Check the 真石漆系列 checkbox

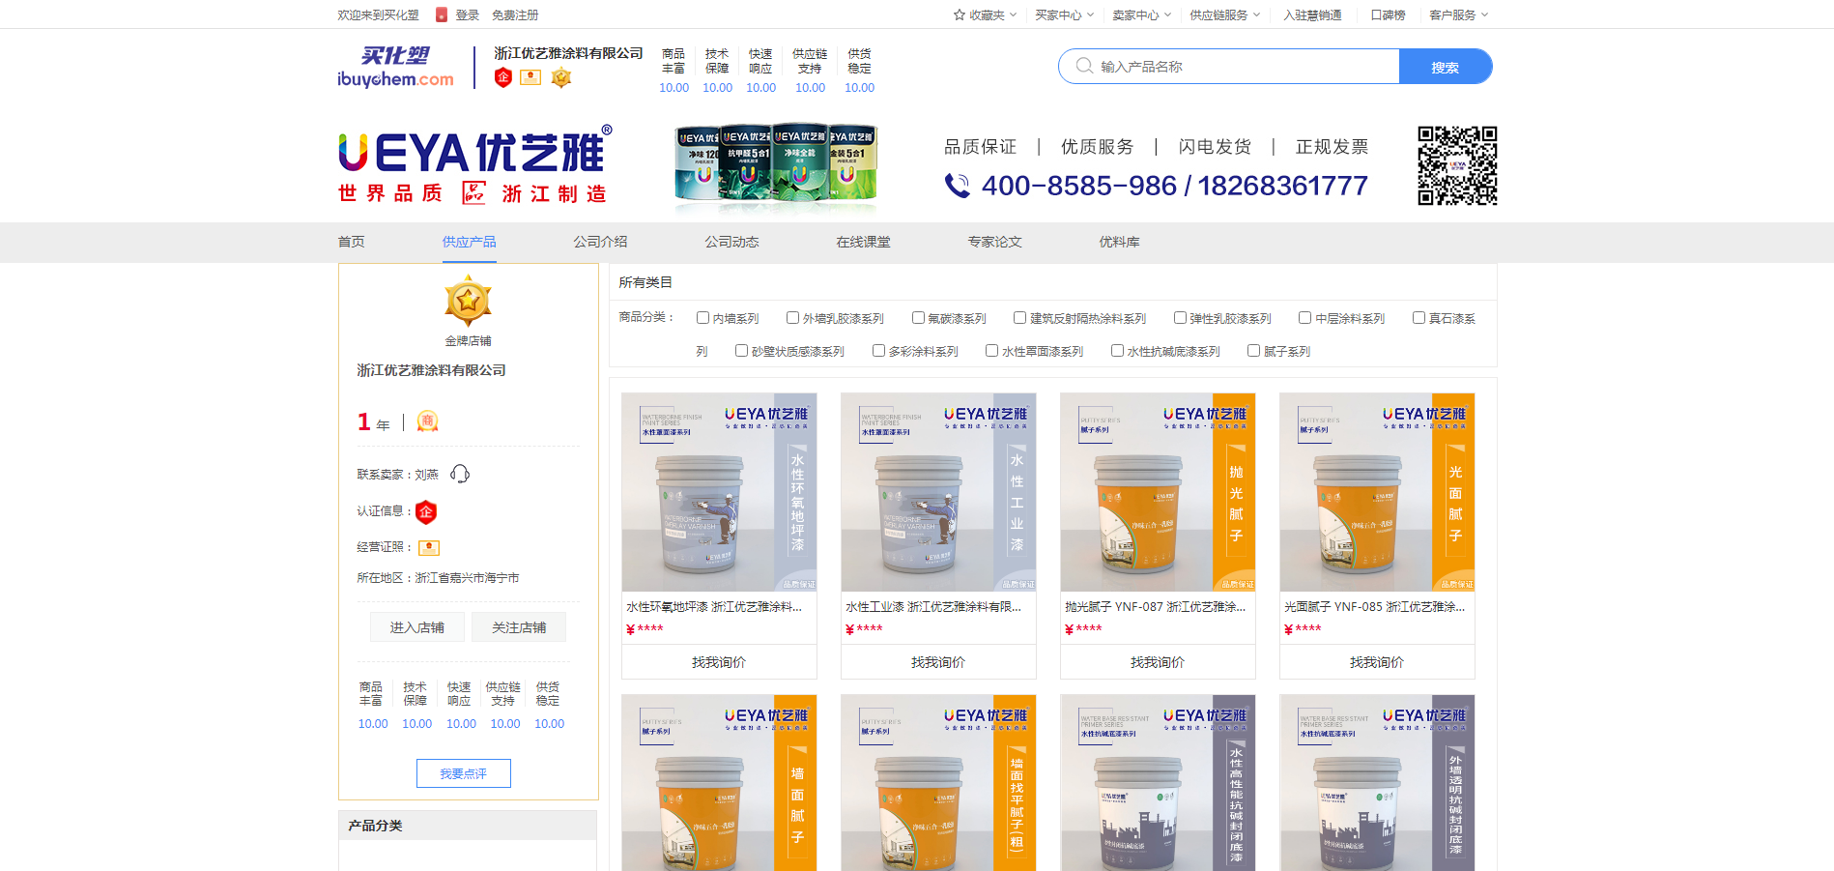(1418, 317)
